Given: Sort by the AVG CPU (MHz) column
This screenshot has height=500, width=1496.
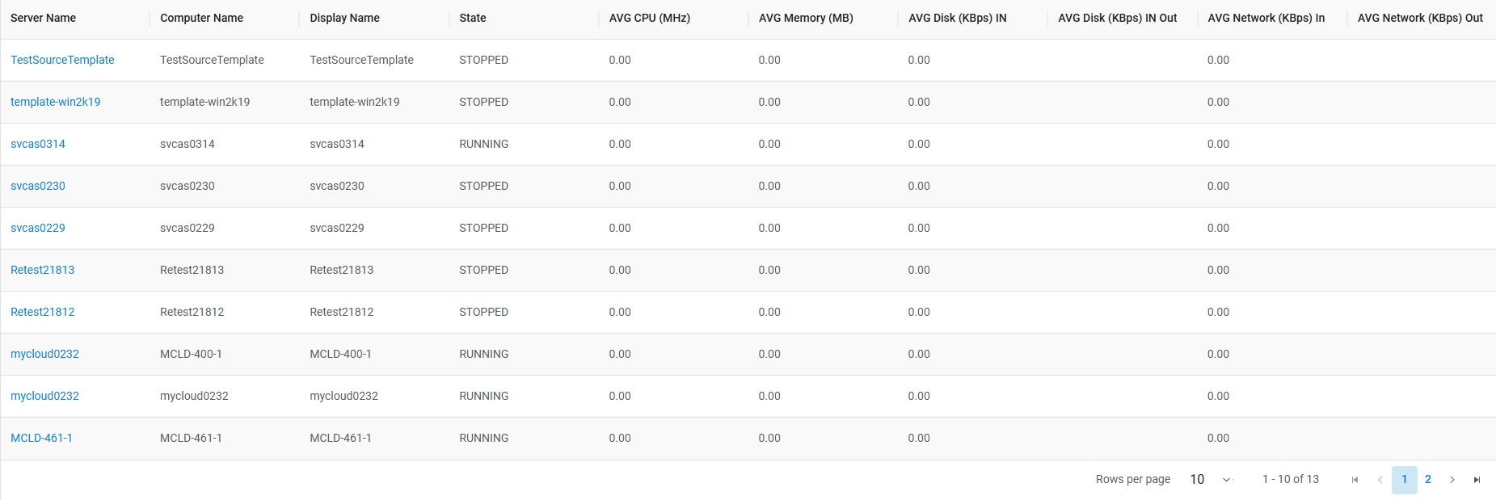Looking at the screenshot, I should (x=650, y=18).
